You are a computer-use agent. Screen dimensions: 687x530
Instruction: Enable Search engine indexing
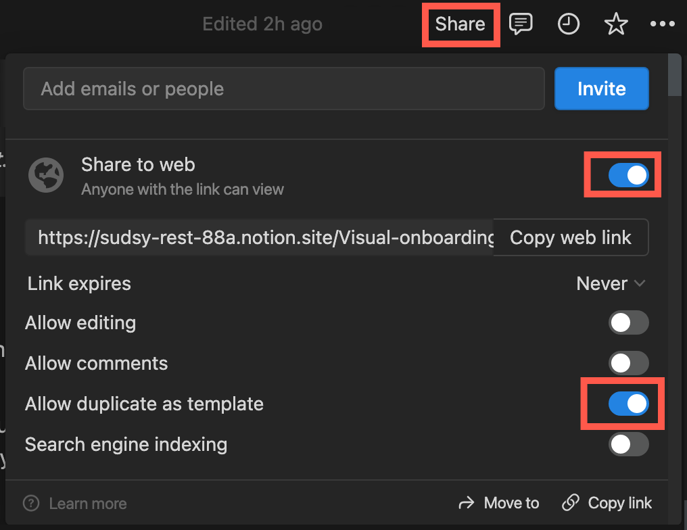(628, 444)
